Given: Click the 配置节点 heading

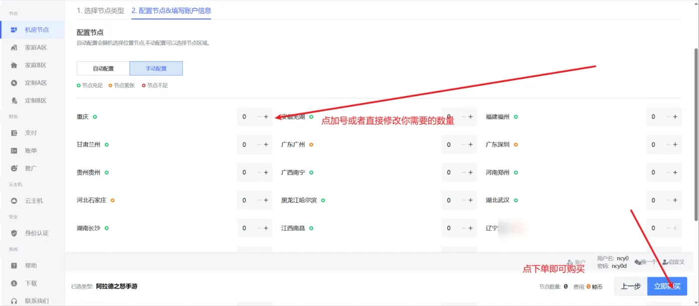Looking at the screenshot, I should 90,32.
